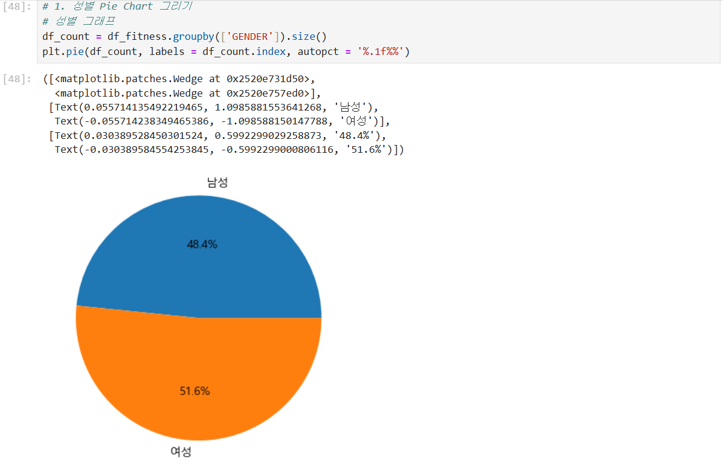The height and width of the screenshot is (468, 723).
Task: Click comment line '# 1. 성별 Pie Chart 그리기'
Action: click(117, 7)
